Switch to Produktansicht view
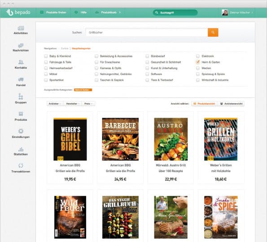The width and height of the screenshot is (267, 242). pos(204,104)
